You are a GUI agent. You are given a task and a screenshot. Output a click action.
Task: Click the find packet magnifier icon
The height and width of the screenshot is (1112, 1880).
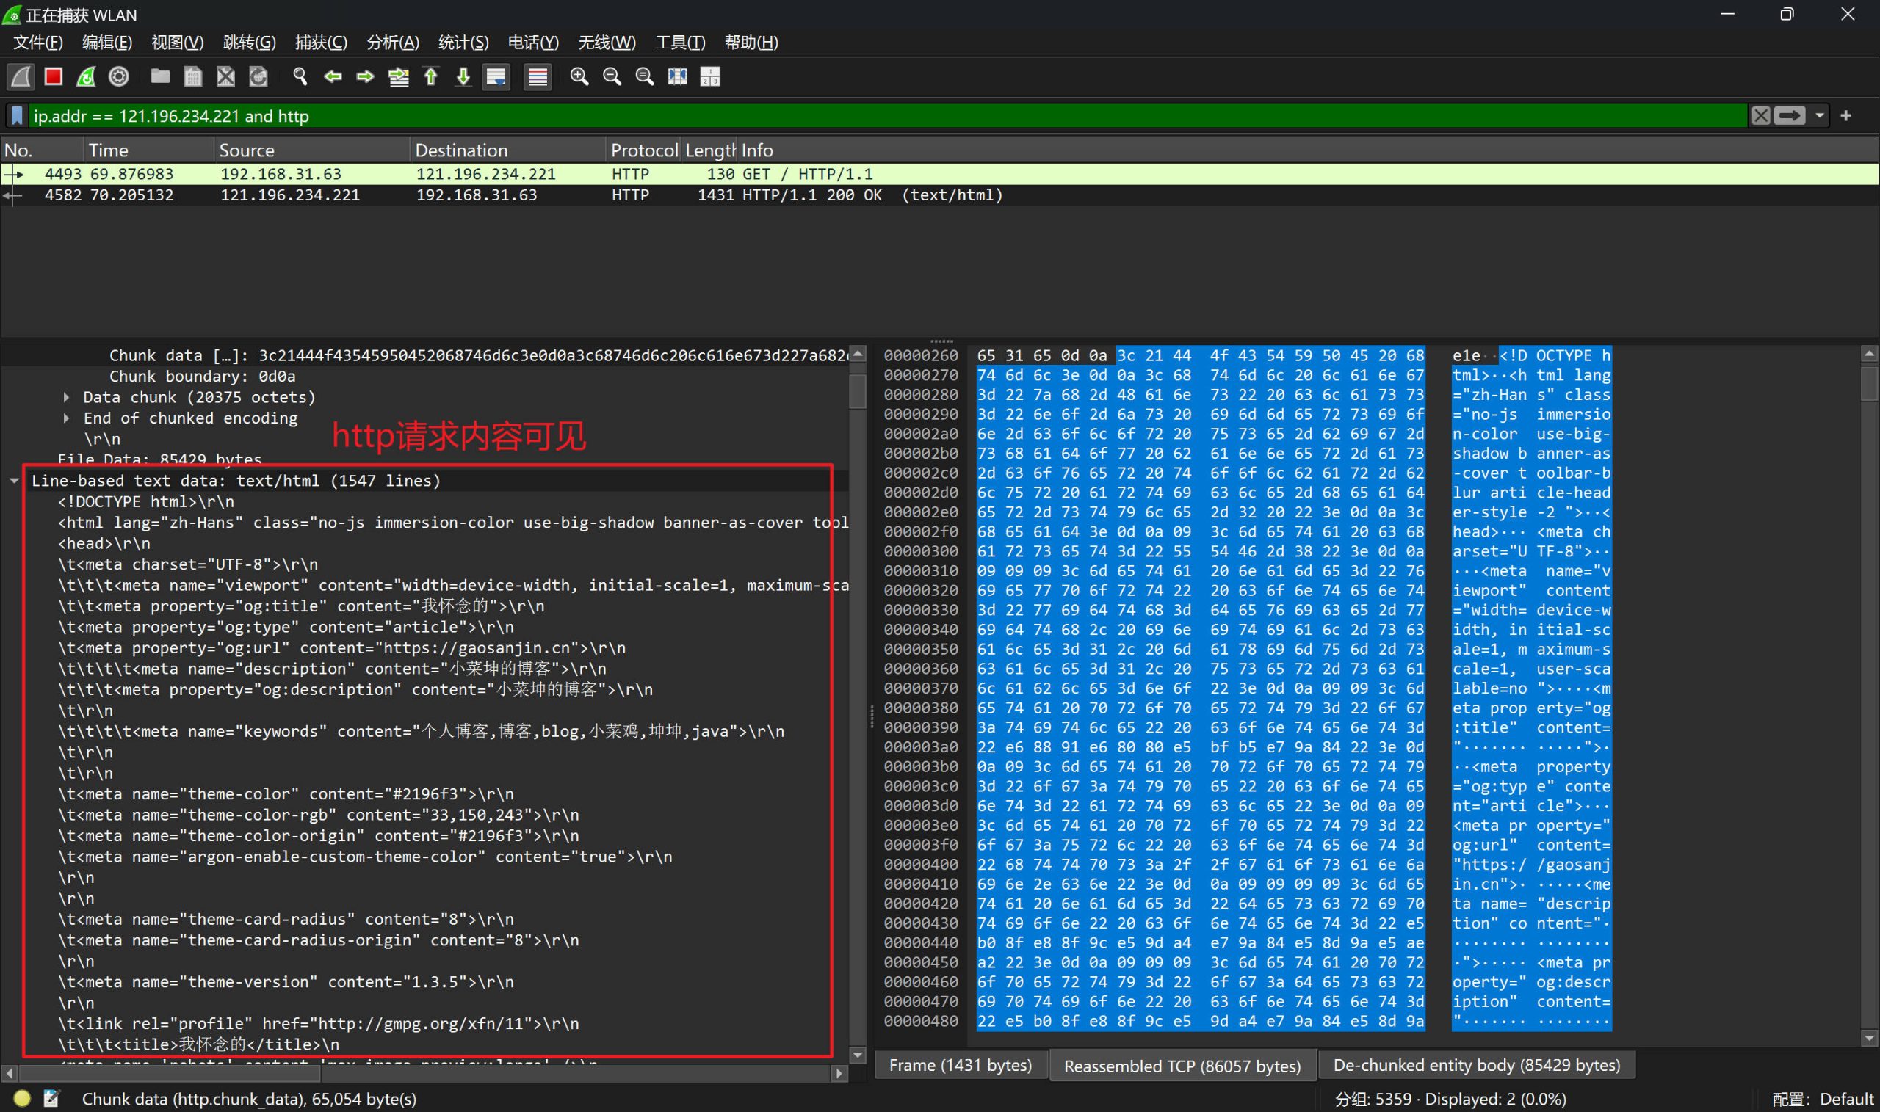click(300, 76)
